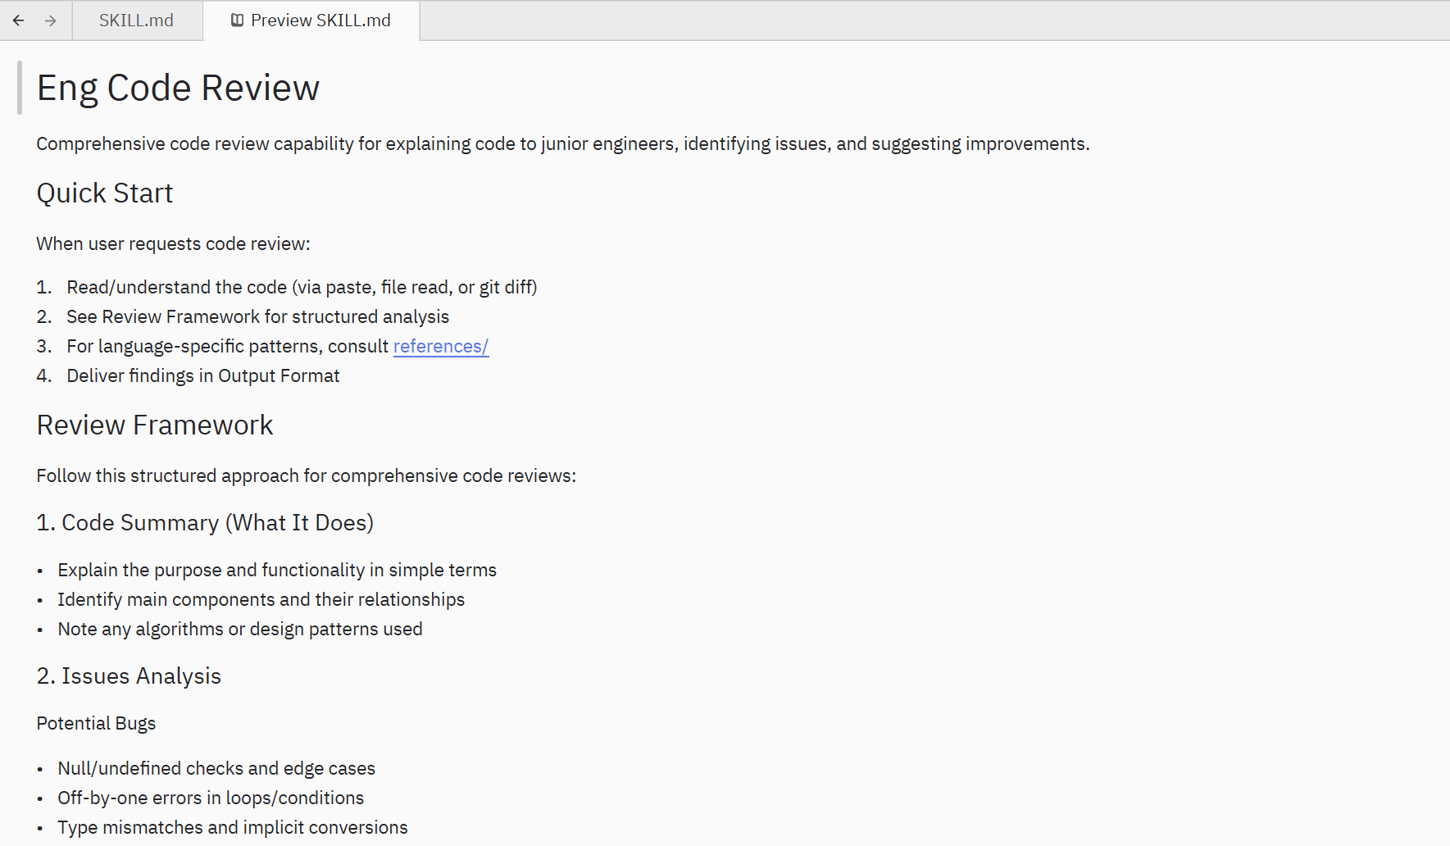
Task: Click the back navigation arrow
Action: (x=18, y=20)
